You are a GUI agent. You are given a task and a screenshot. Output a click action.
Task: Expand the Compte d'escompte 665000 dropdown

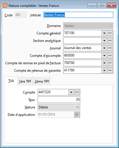click(104, 55)
